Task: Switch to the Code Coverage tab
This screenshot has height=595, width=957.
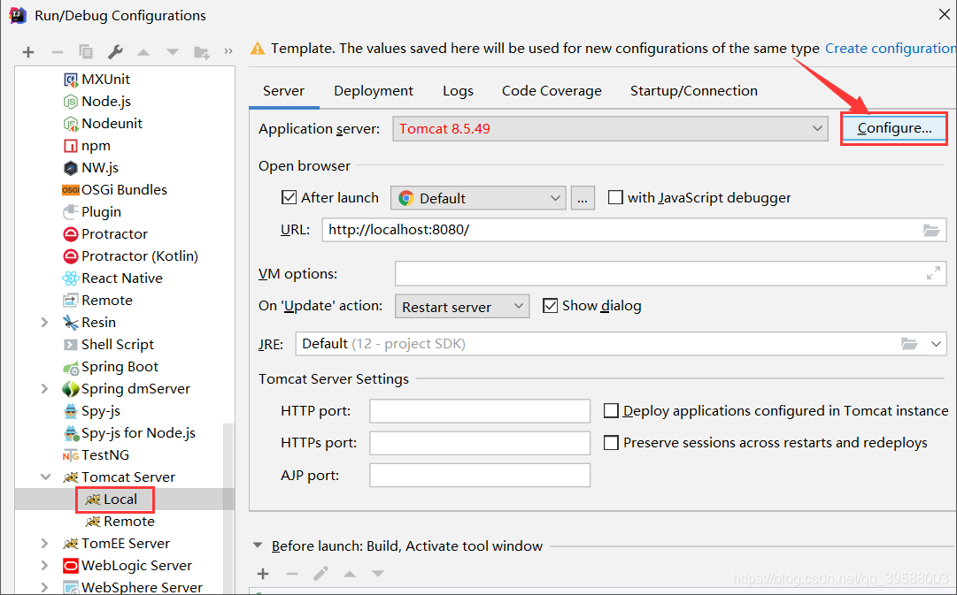Action: pos(552,91)
